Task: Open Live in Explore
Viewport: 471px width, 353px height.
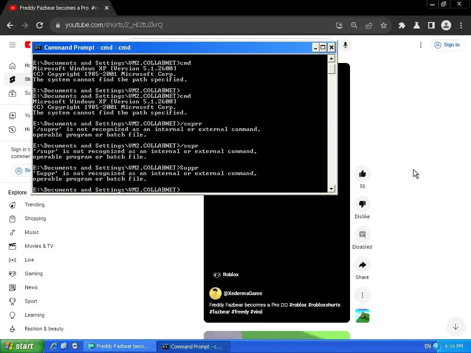Action: click(29, 260)
